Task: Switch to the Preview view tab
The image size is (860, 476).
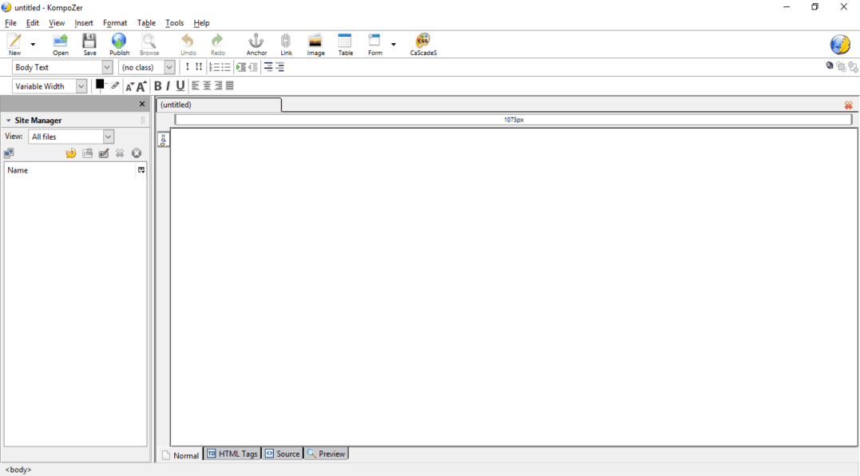Action: click(326, 454)
